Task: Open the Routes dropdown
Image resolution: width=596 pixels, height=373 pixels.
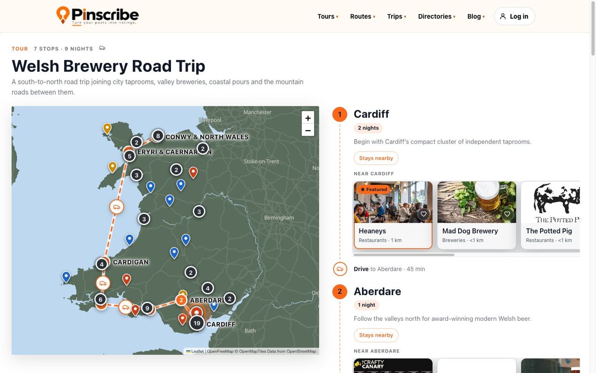Action: (x=363, y=16)
